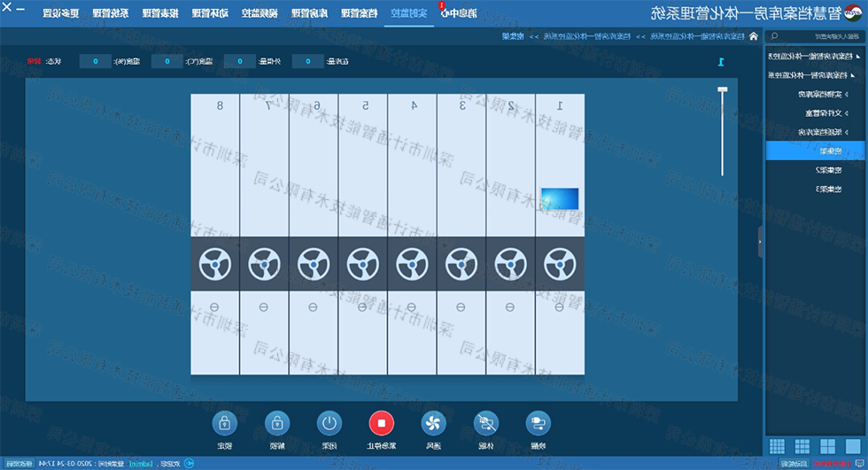Open the 档案管理 menu tab
868x470 pixels.
pos(365,13)
